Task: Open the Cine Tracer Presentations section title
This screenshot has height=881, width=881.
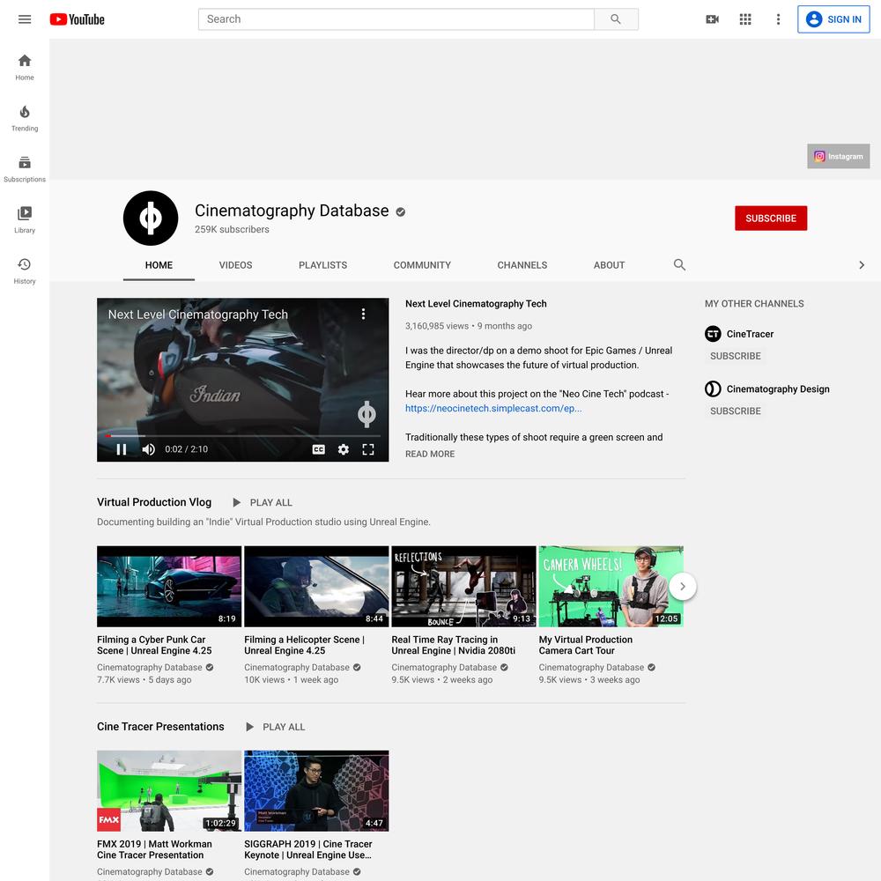Action: coord(160,727)
